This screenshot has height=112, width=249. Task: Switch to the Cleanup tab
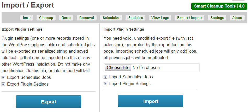click(46, 18)
